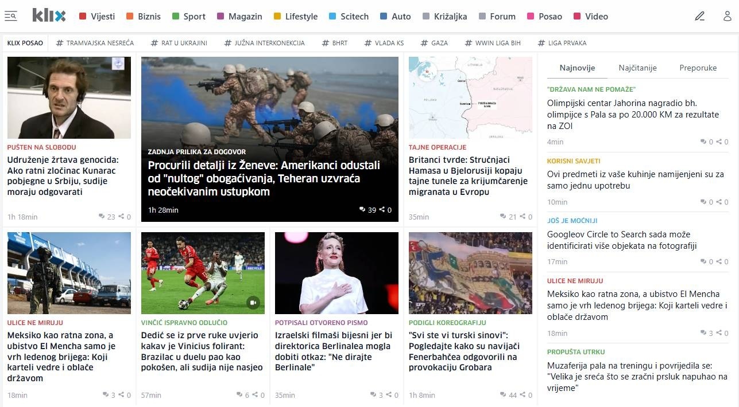This screenshot has width=739, height=407.
Task: Select the Najnovije tab
Action: coord(577,68)
